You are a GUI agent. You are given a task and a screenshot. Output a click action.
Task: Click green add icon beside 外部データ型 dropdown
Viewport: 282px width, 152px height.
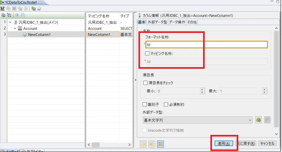pyautogui.click(x=259, y=120)
